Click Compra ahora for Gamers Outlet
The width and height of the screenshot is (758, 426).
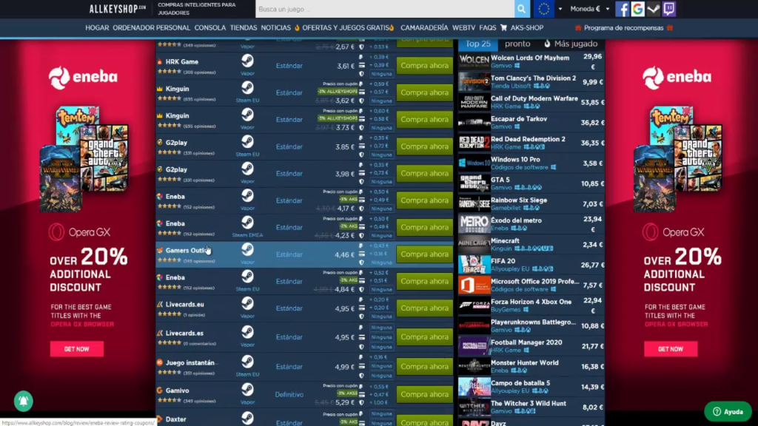coord(424,254)
